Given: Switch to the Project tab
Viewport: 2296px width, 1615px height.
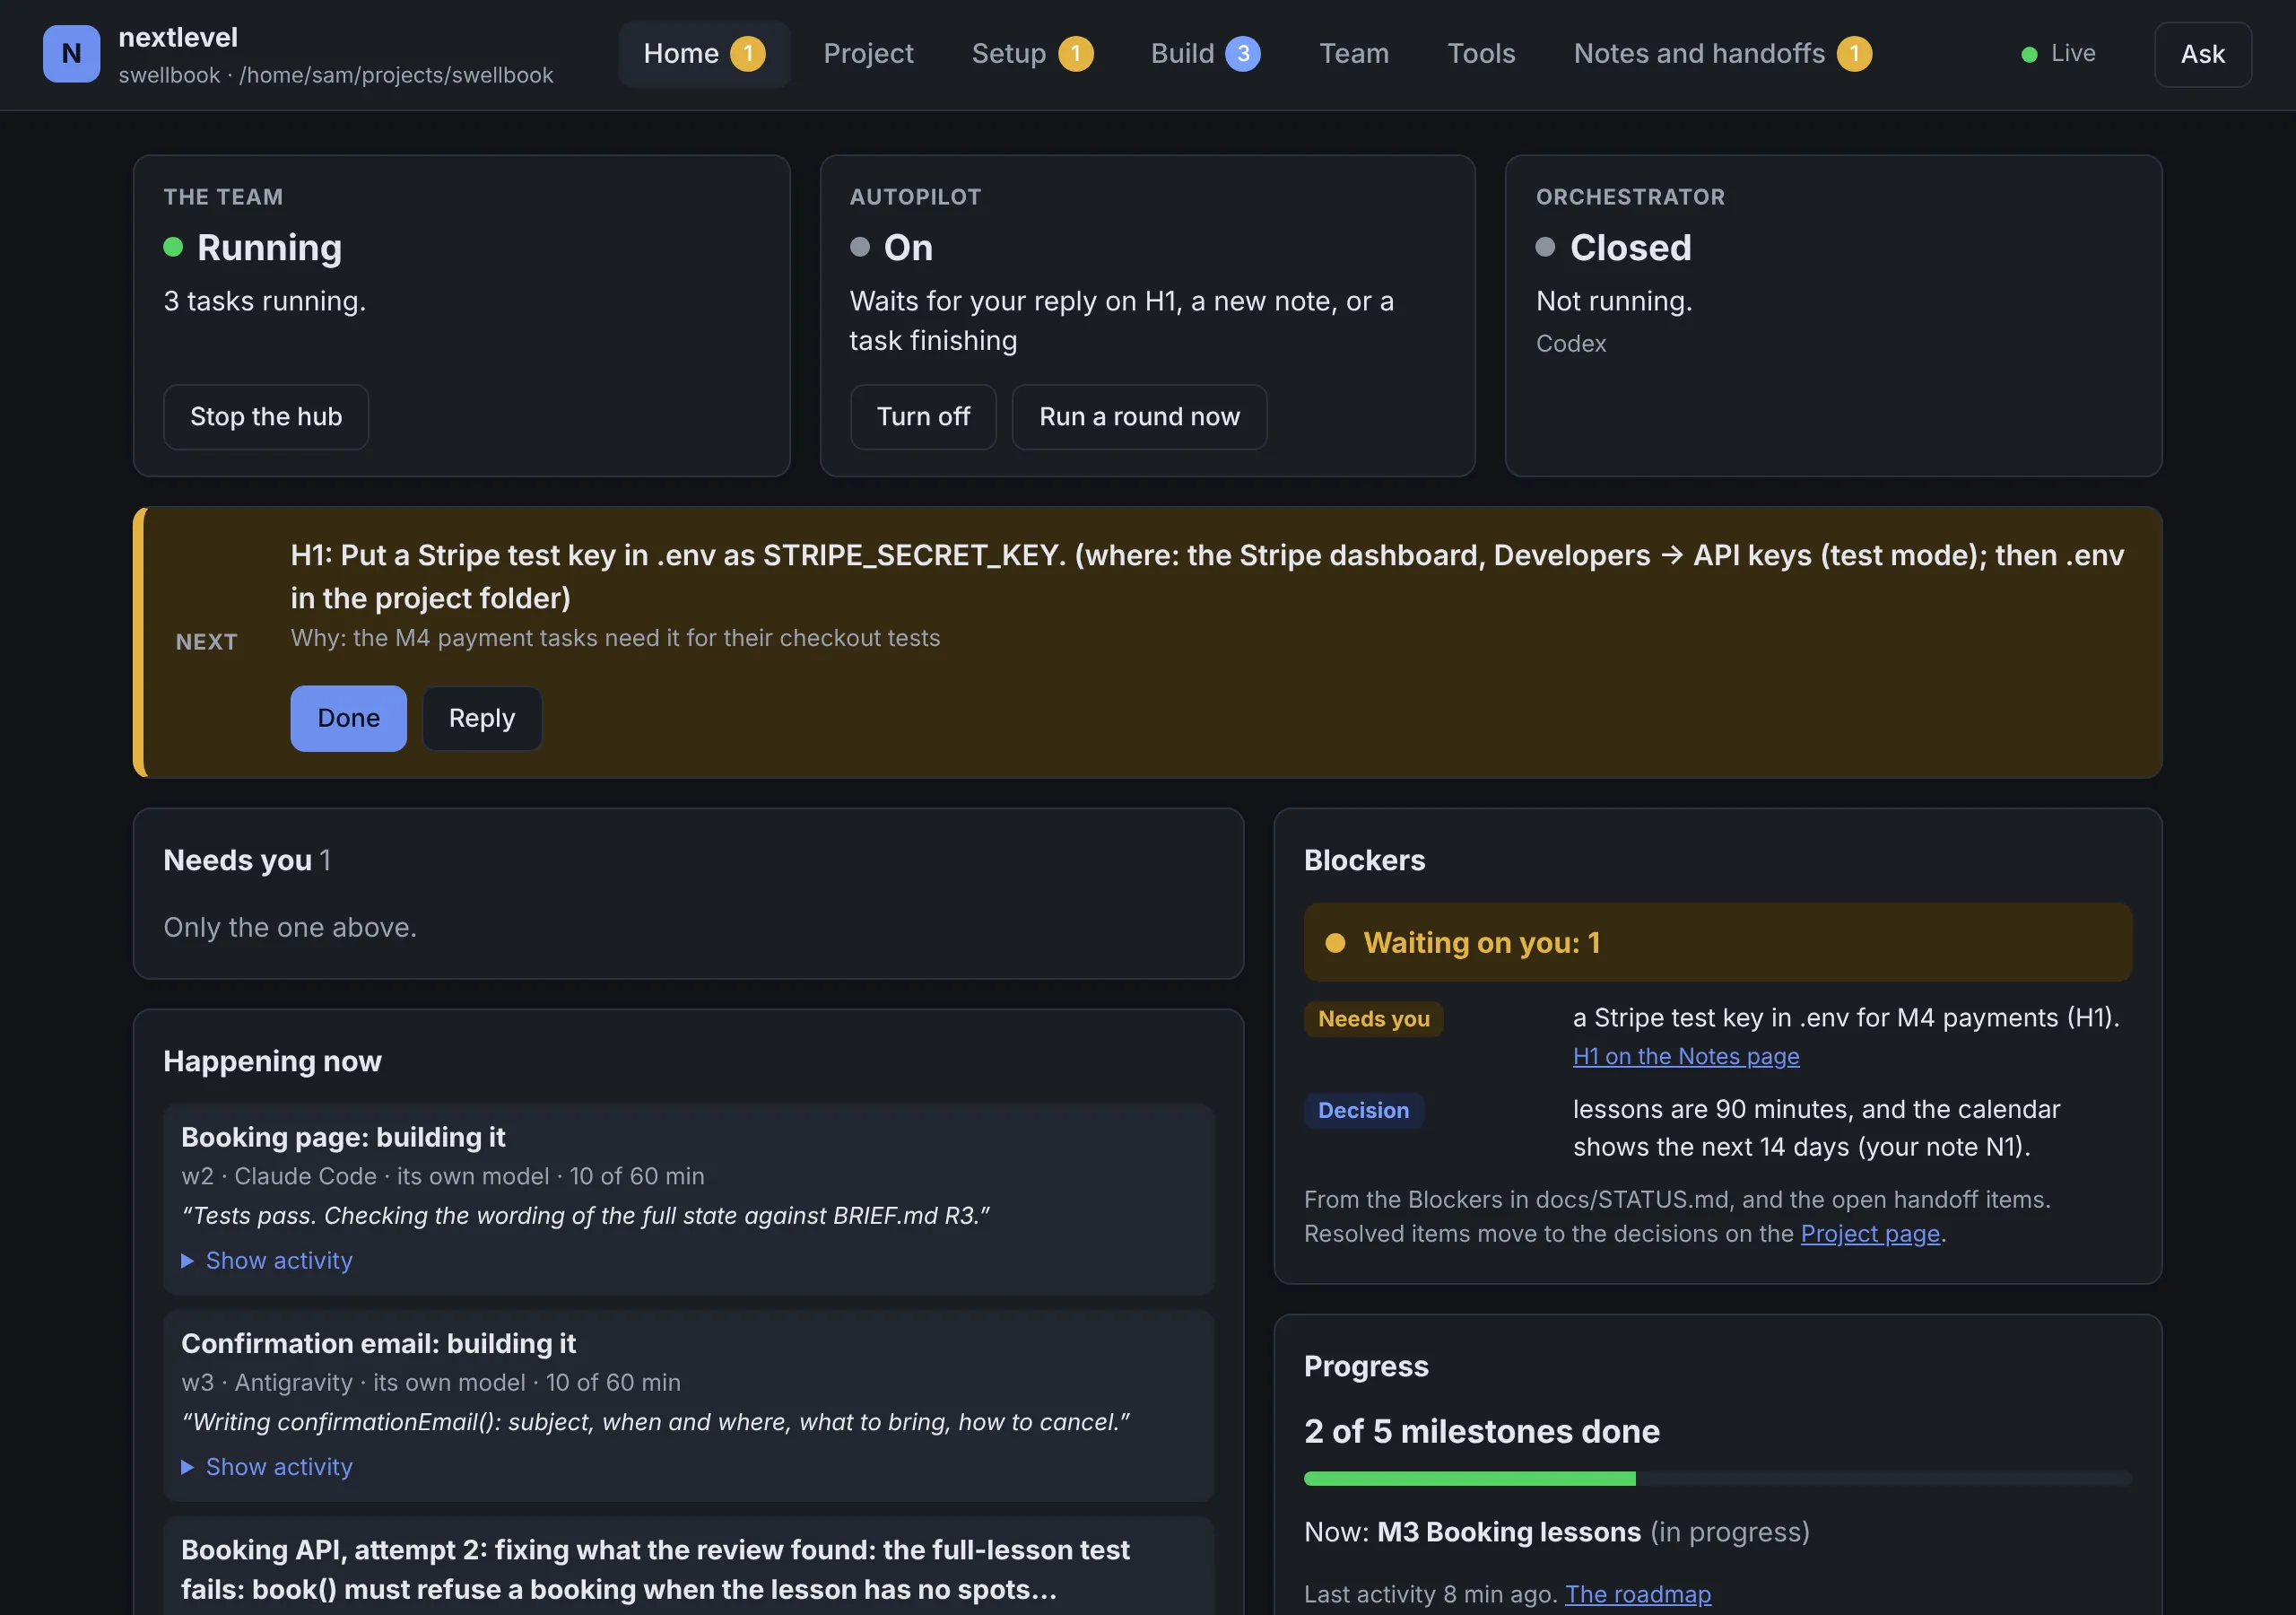Looking at the screenshot, I should pos(868,54).
